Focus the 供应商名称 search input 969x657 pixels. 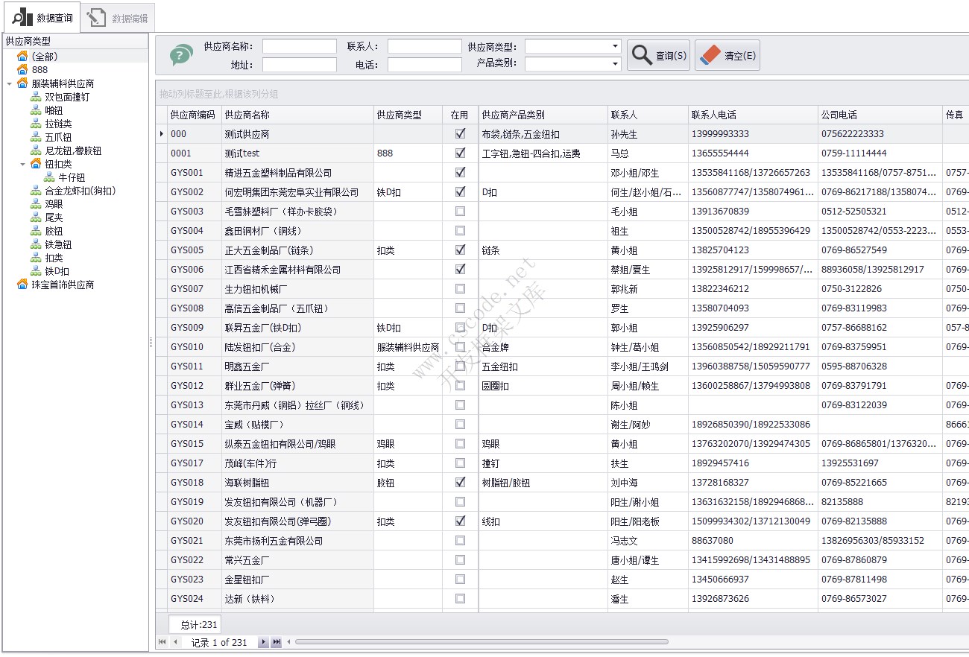[300, 46]
